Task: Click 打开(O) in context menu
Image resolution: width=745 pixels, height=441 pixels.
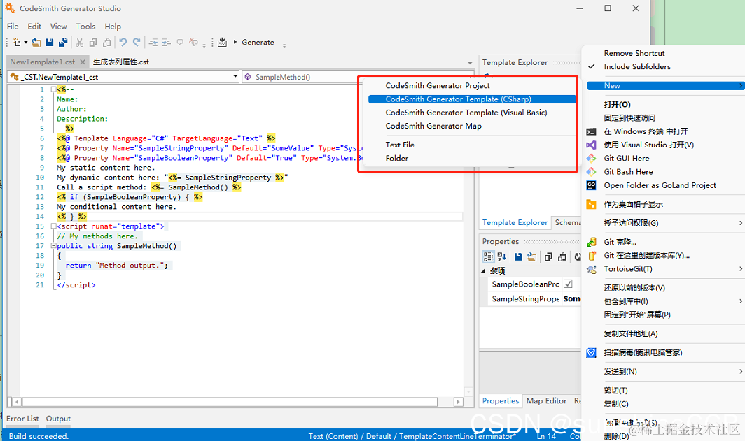Action: coord(617,104)
